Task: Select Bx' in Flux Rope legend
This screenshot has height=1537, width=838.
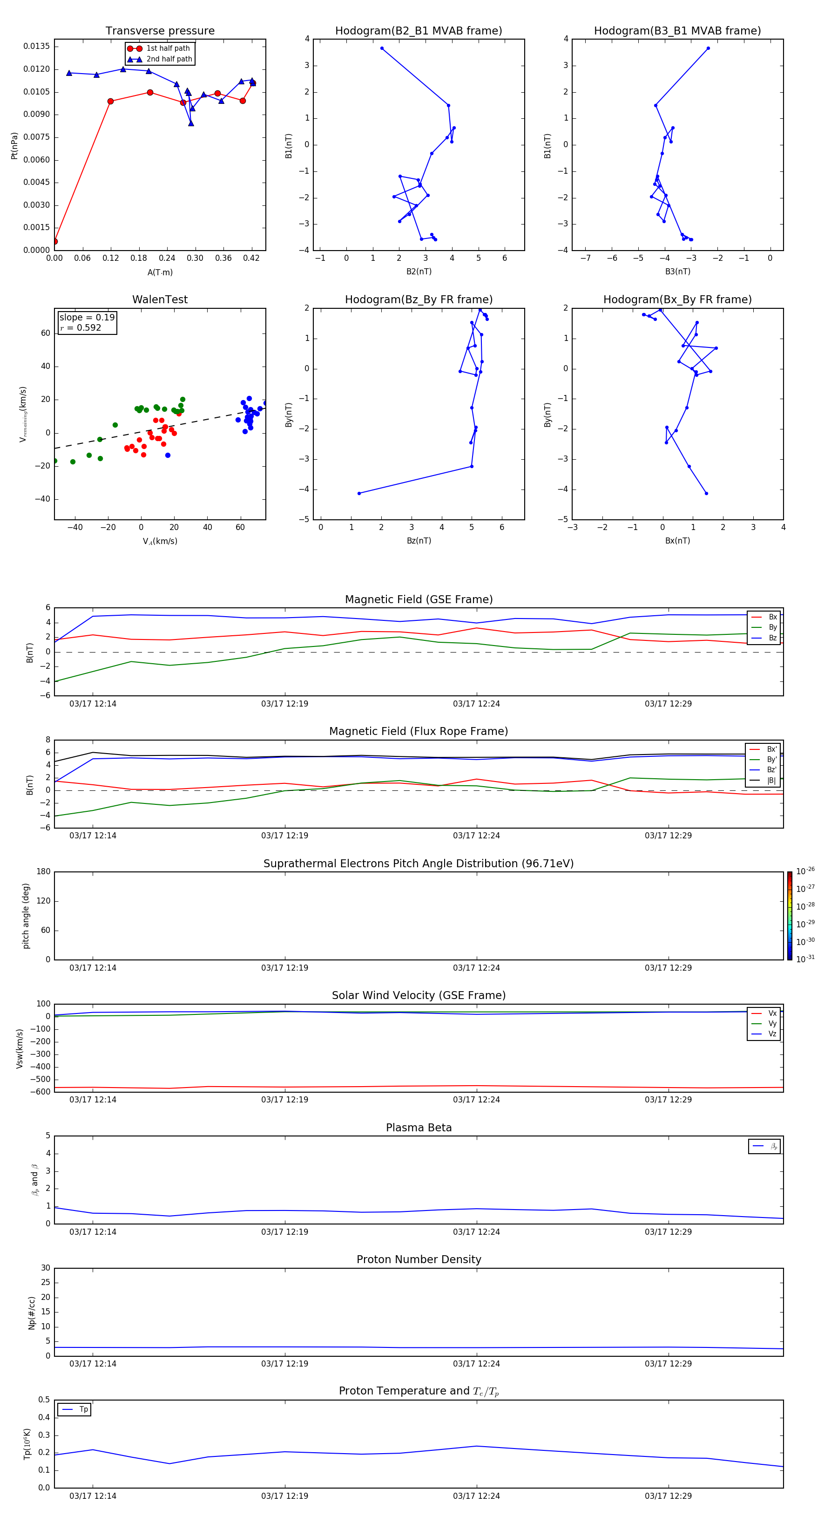Action: [763, 749]
